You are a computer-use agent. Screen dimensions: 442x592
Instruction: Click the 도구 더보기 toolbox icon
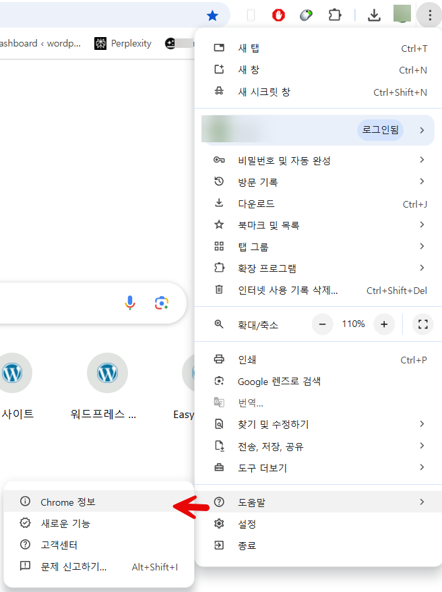(x=219, y=467)
